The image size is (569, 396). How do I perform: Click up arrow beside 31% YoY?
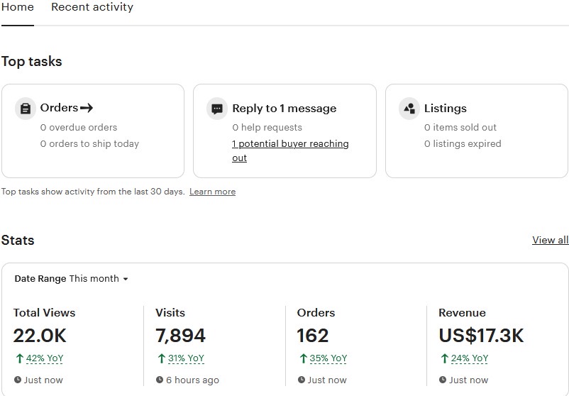pyautogui.click(x=162, y=358)
